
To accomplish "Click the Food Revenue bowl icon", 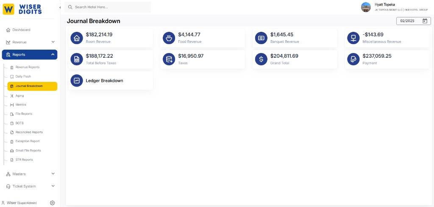I will coord(169,38).
